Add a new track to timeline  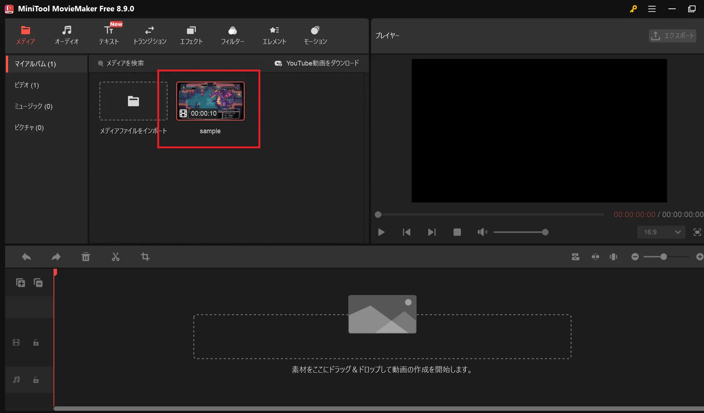click(x=21, y=283)
